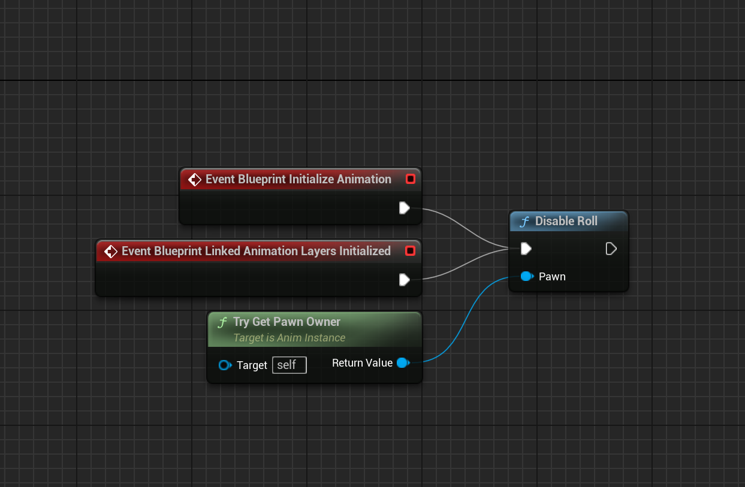Click function icon on Try Get Pawn Owner
745x487 pixels.
(x=222, y=322)
